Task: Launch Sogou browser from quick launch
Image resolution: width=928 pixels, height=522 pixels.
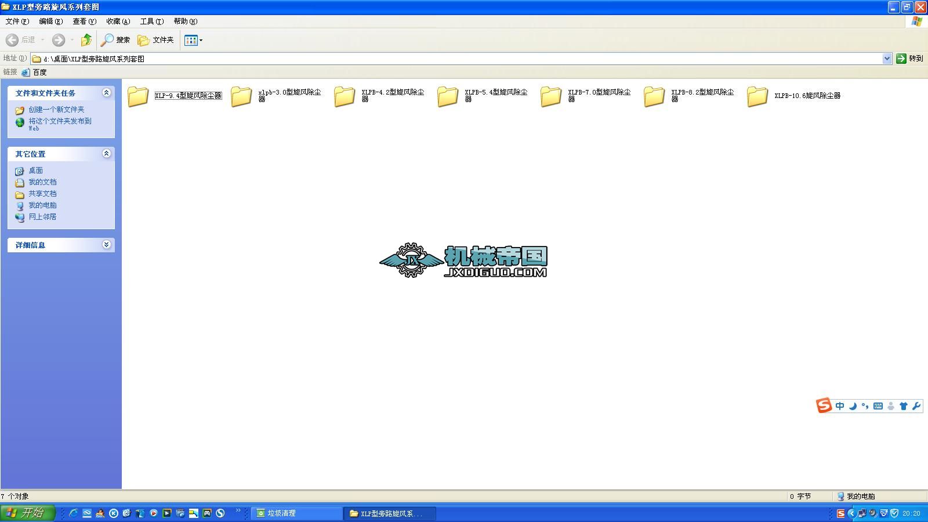Action: point(220,513)
